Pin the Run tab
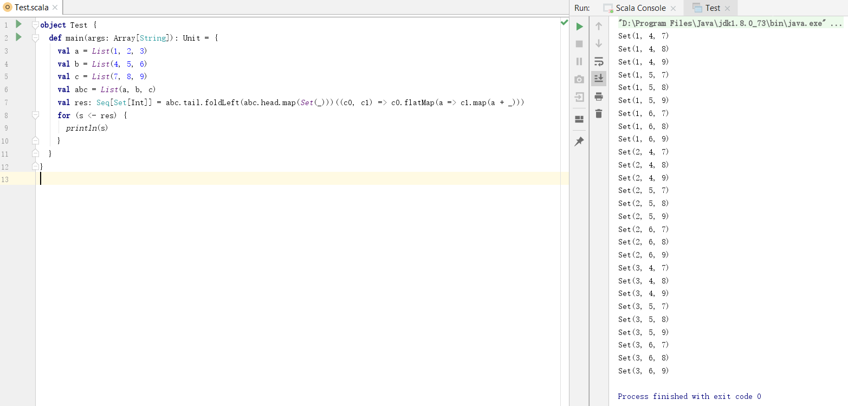Image resolution: width=848 pixels, height=406 pixels. (x=579, y=141)
